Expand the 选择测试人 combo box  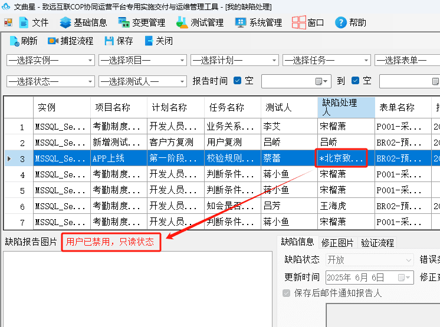(x=182, y=81)
